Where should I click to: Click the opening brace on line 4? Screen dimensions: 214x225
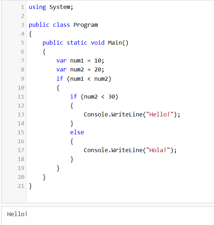(30, 34)
